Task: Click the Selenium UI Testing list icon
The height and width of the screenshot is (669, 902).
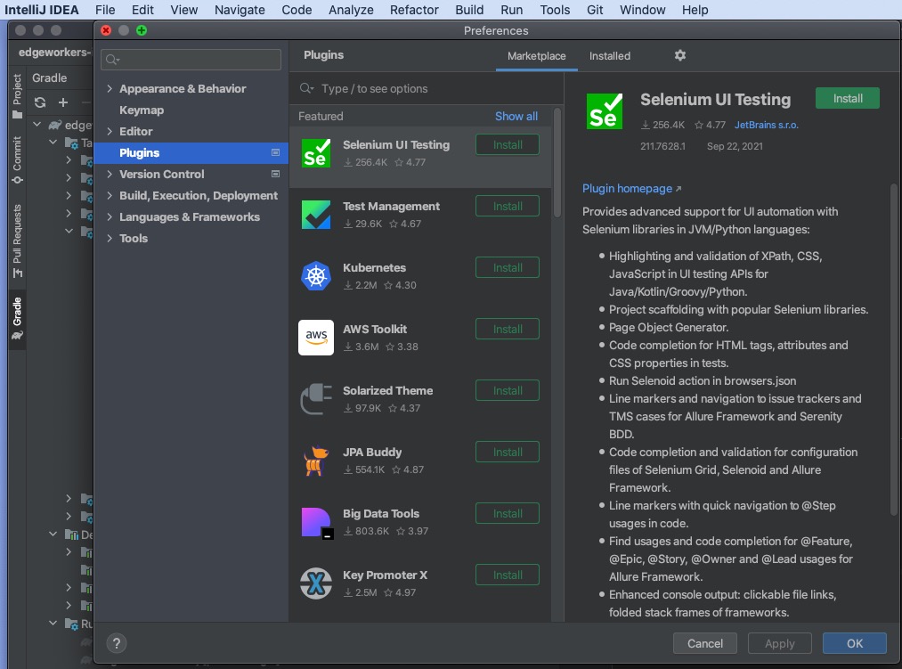Action: pos(316,153)
